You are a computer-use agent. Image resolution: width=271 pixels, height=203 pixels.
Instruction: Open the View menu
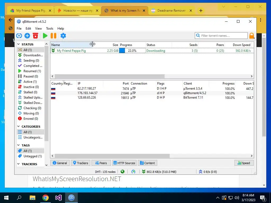[x=38, y=29]
